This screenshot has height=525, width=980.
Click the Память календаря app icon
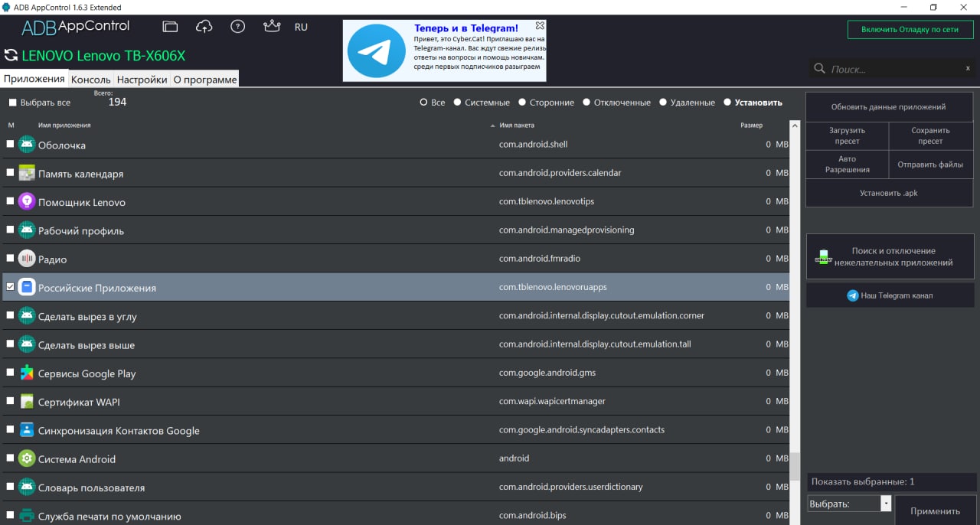[27, 173]
